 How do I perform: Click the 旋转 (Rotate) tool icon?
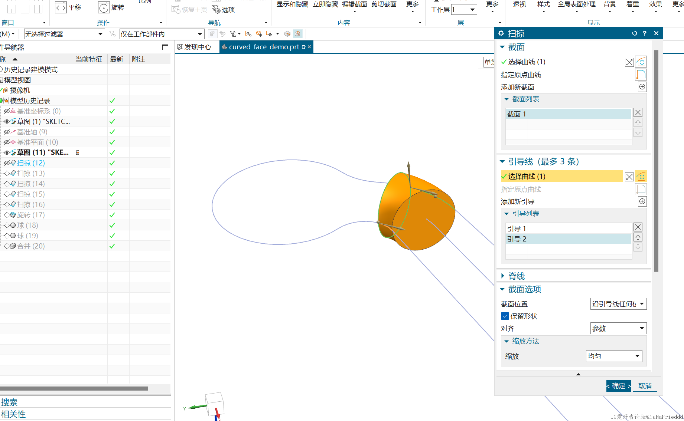(104, 7)
